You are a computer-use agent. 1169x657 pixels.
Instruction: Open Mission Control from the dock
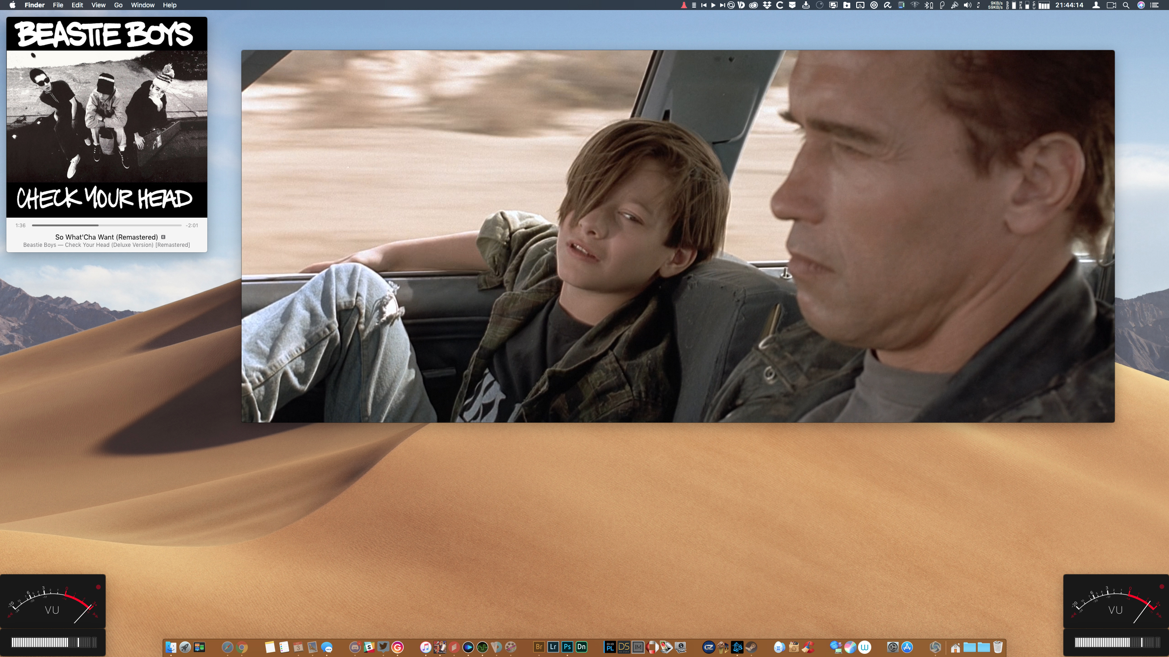(200, 647)
